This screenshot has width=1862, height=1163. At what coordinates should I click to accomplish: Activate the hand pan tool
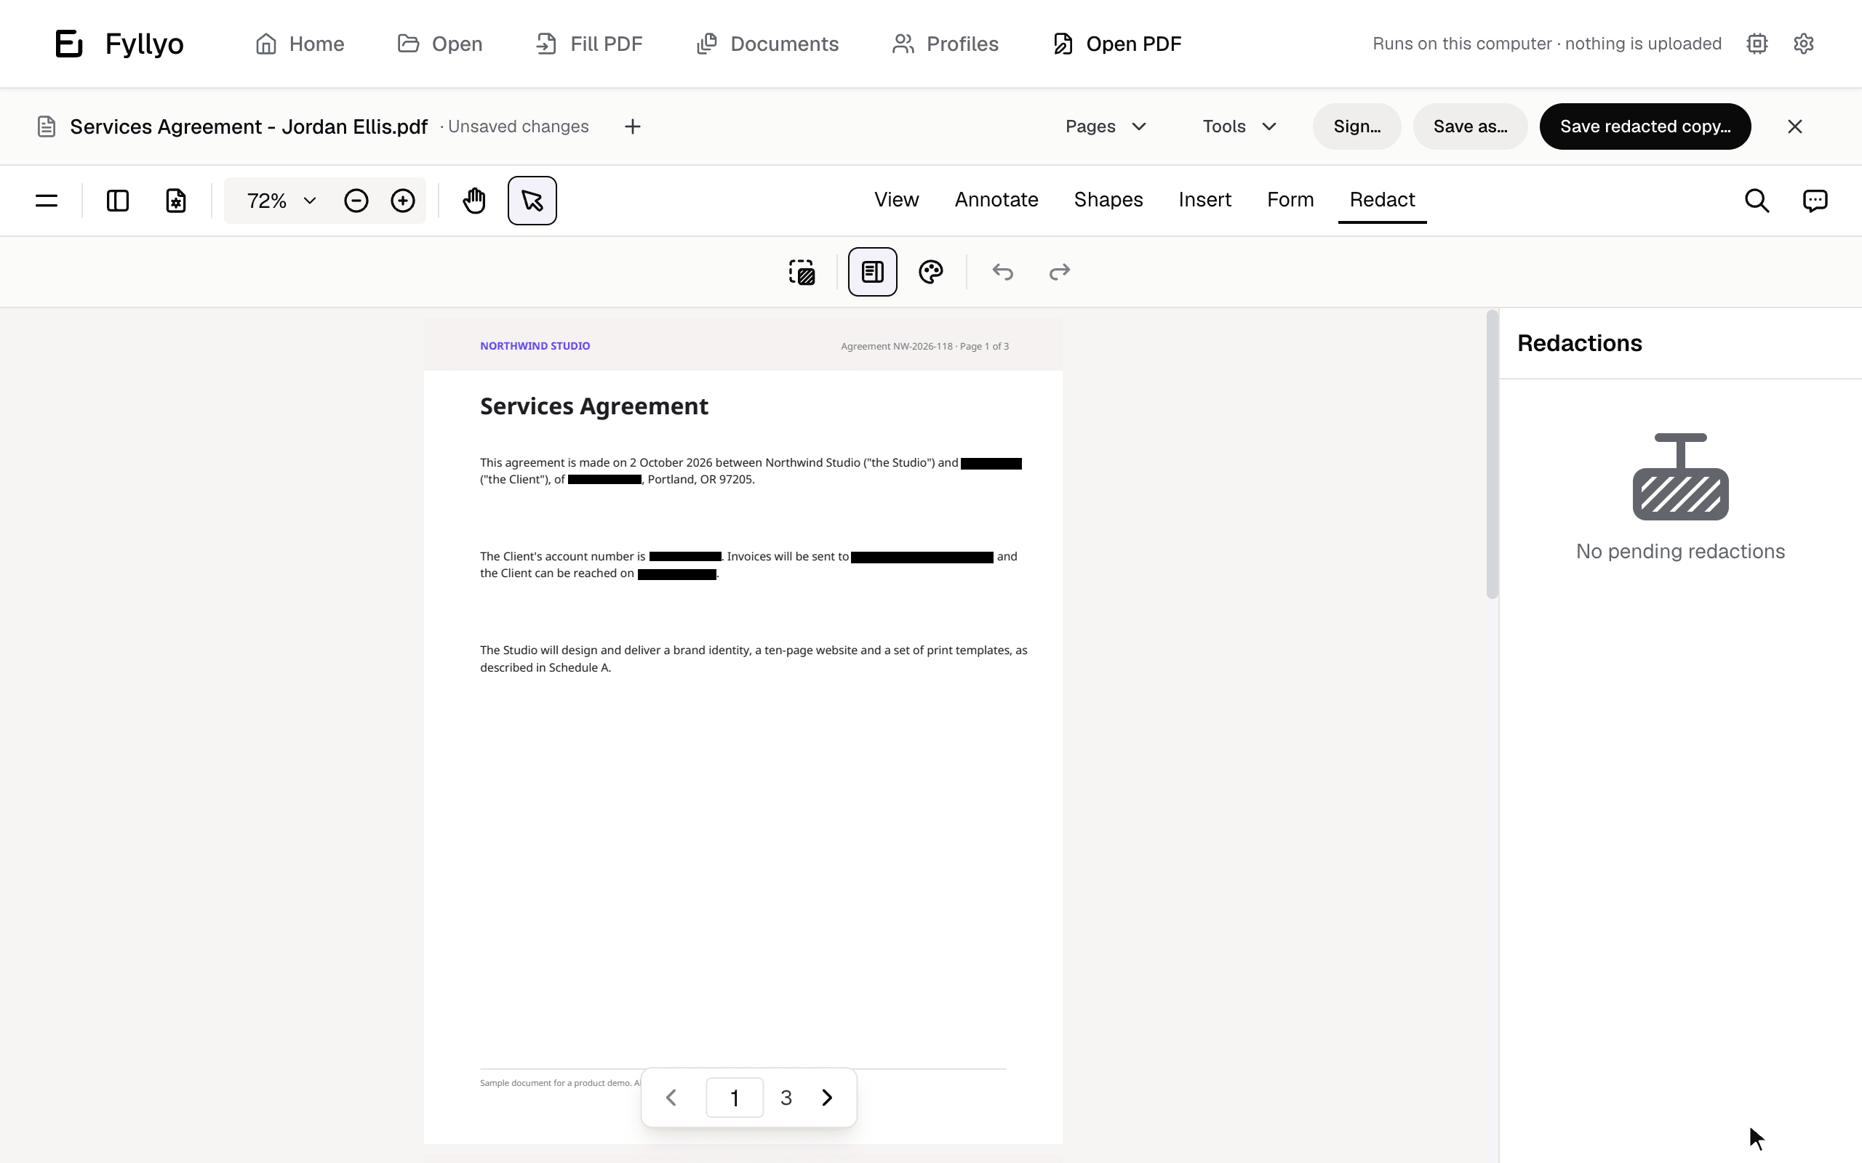pyautogui.click(x=474, y=201)
